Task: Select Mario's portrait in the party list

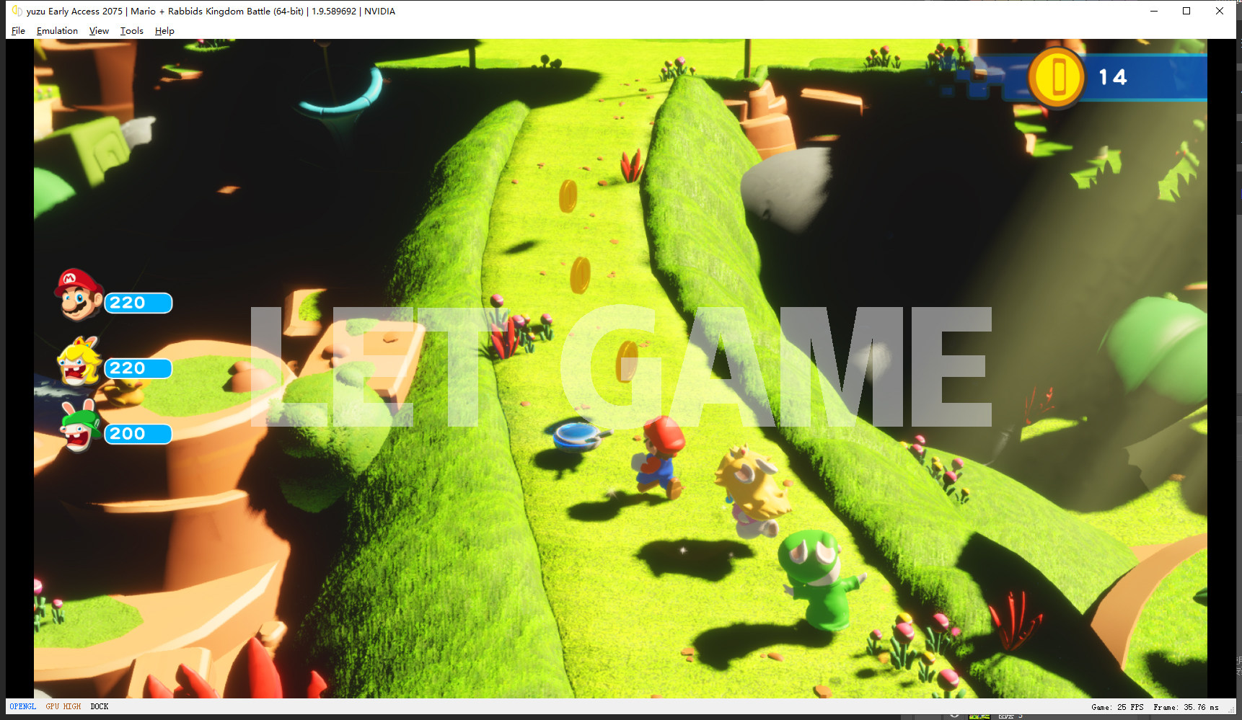Action: [79, 295]
